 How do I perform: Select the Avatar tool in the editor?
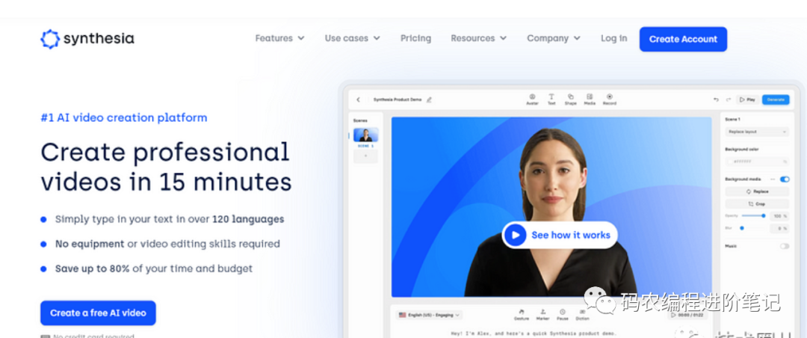pyautogui.click(x=532, y=99)
